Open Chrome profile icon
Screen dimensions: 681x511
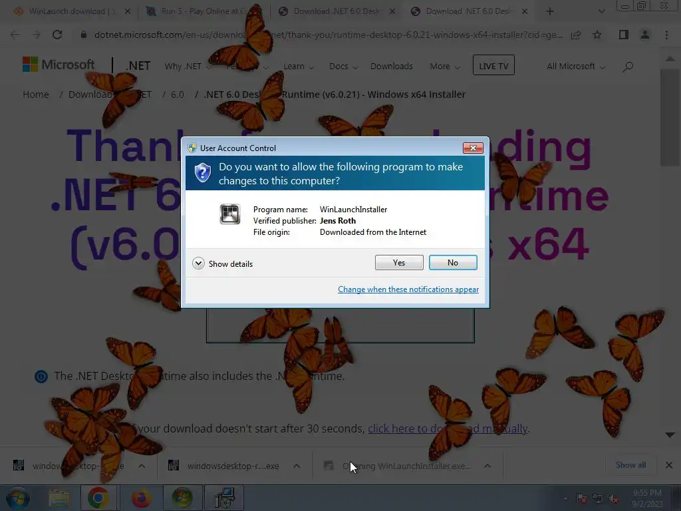click(645, 35)
